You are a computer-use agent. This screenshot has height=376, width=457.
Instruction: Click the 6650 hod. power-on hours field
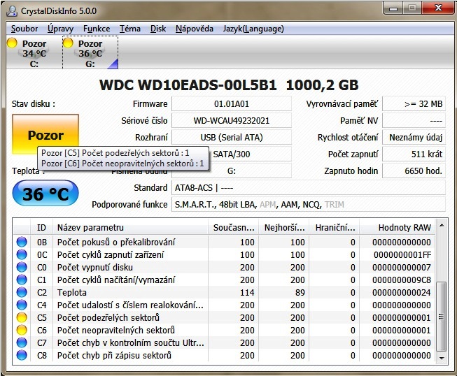click(414, 171)
